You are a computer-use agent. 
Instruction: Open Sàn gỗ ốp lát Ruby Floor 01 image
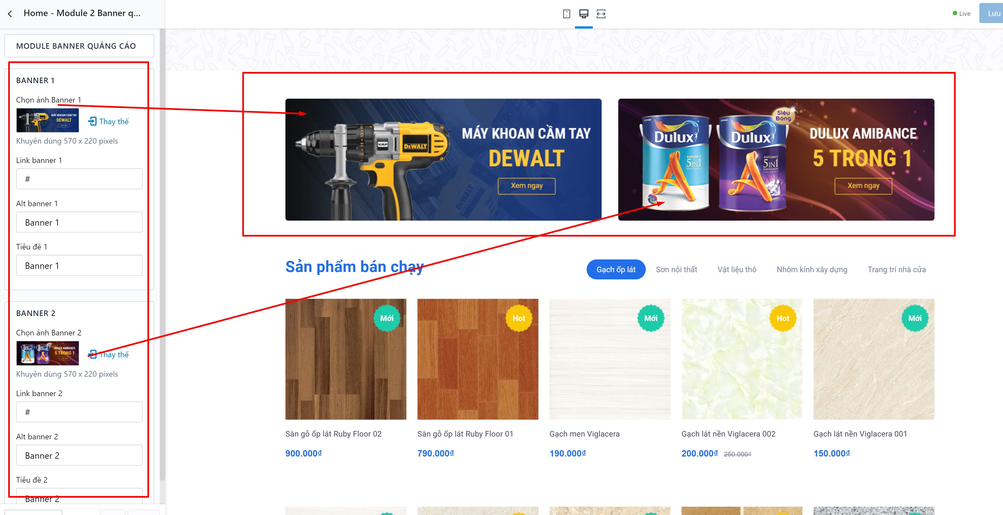[478, 359]
